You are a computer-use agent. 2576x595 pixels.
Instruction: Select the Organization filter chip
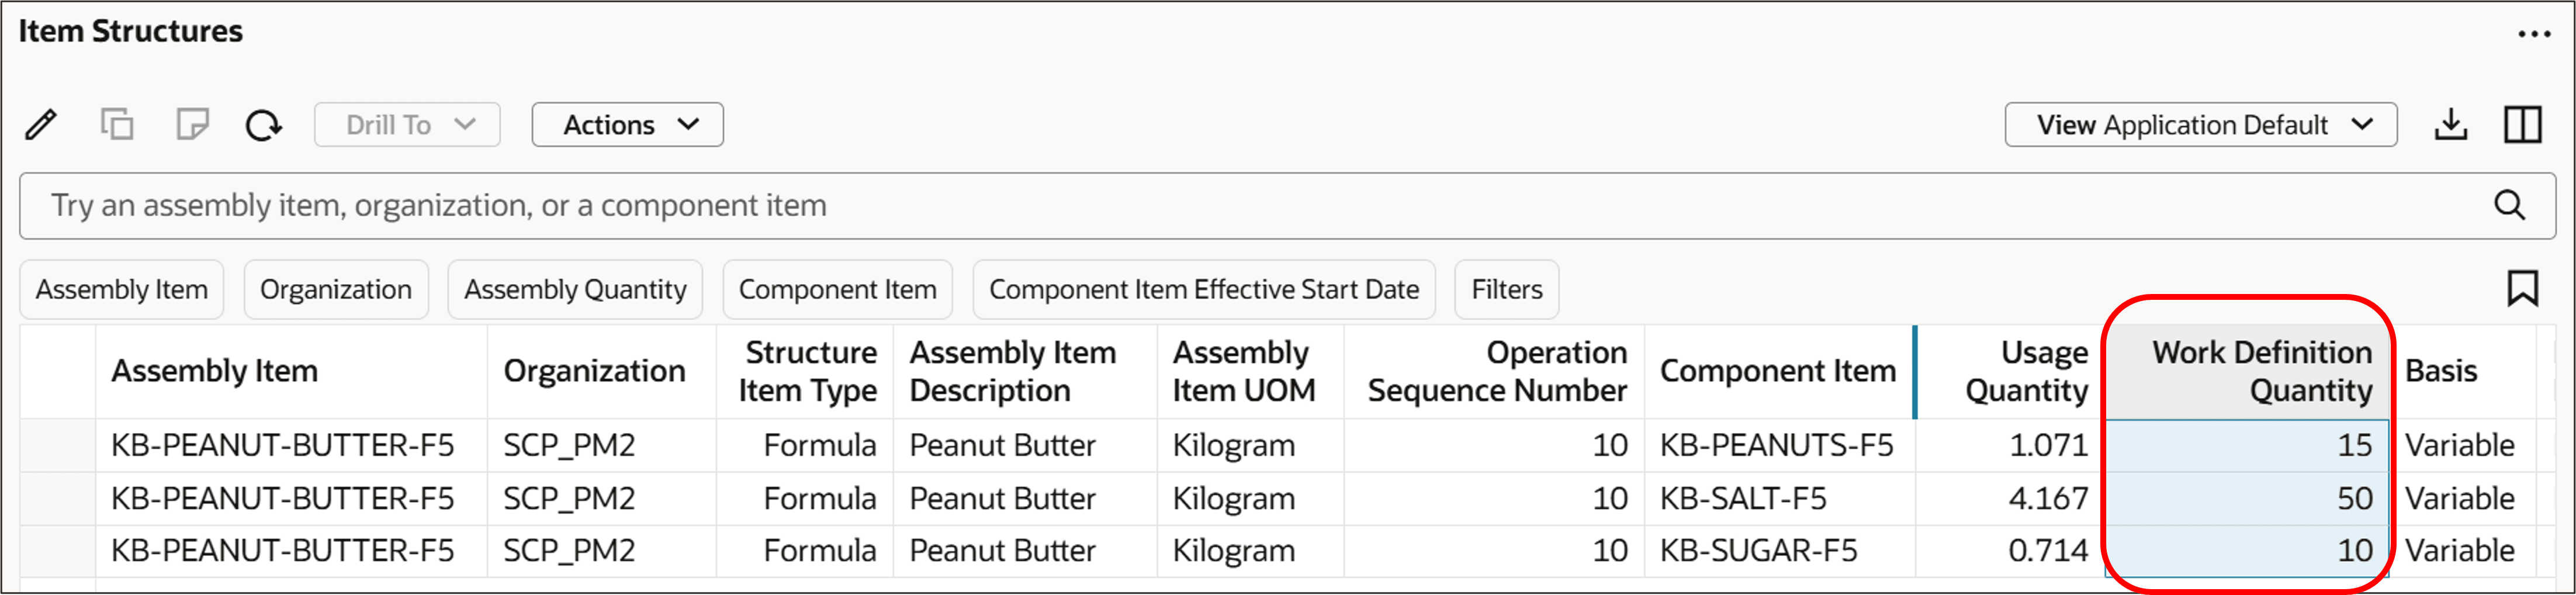coord(336,289)
